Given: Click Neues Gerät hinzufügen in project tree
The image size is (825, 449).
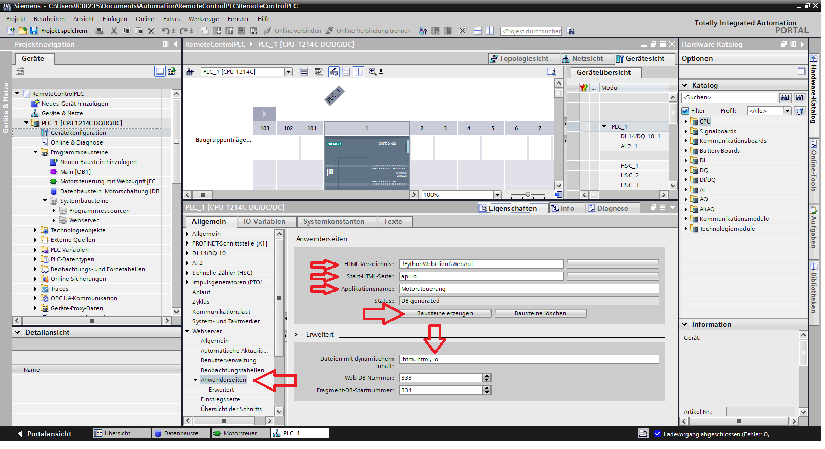Looking at the screenshot, I should (74, 104).
